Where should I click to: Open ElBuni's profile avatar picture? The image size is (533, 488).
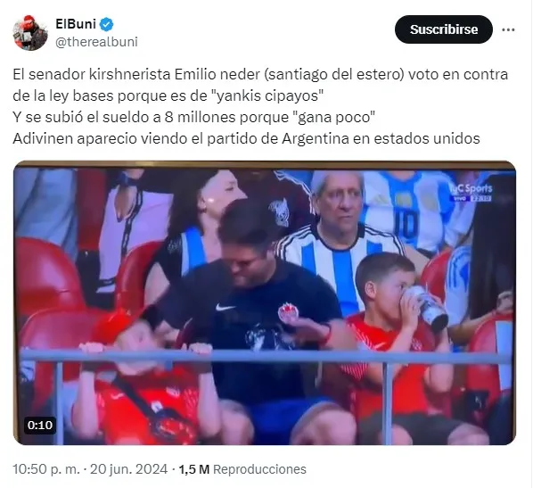[30, 33]
